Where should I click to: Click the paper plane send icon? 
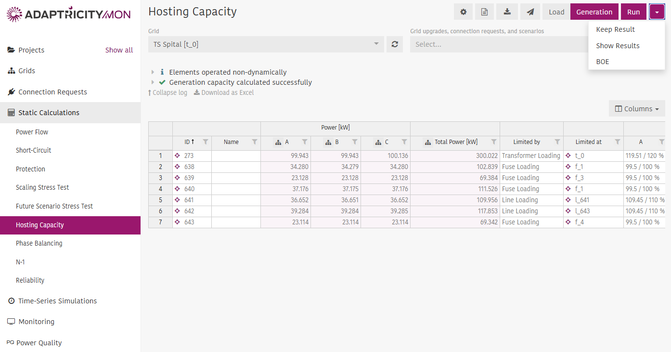[x=530, y=12]
